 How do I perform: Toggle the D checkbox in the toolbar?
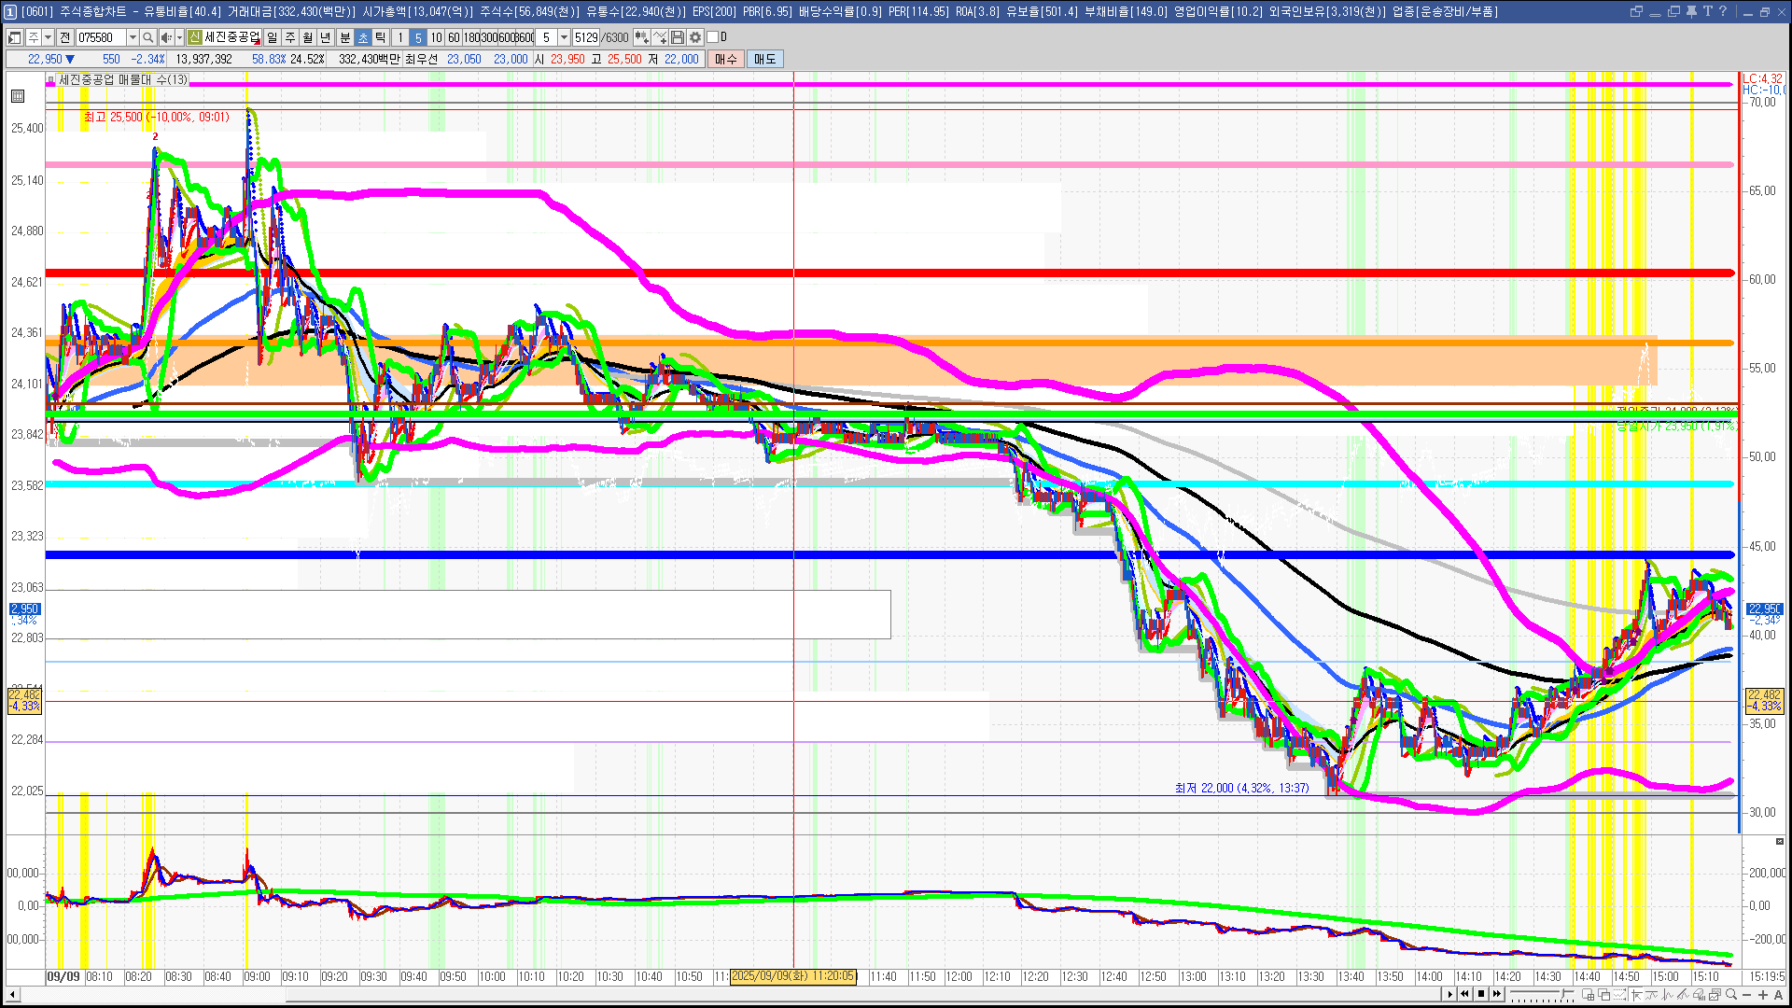pos(713,37)
